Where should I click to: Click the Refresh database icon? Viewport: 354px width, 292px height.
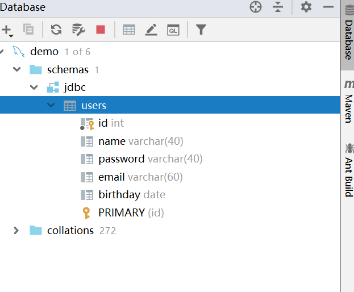(x=56, y=30)
